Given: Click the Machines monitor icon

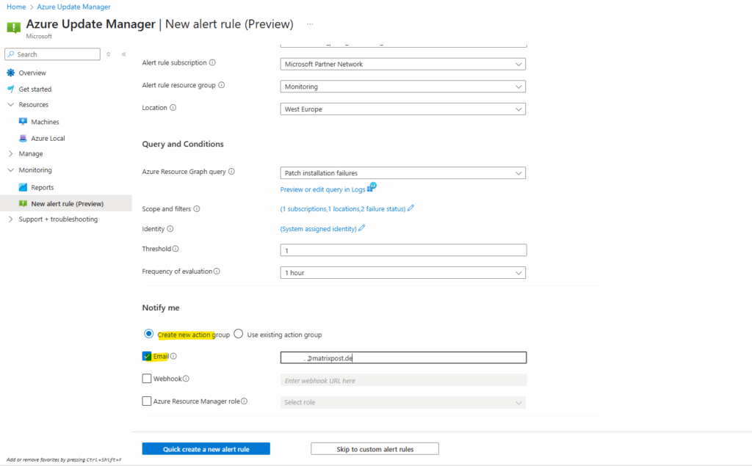Looking at the screenshot, I should (23, 122).
